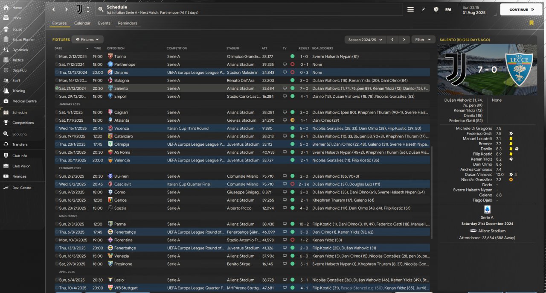Click the pencil edit icon
546x293 pixels.
pyautogui.click(x=424, y=9)
